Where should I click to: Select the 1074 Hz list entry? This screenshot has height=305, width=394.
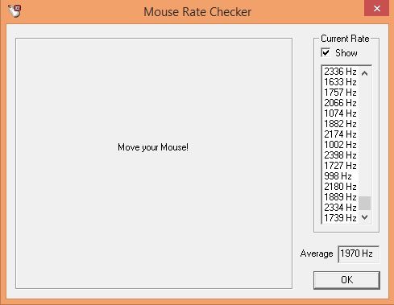click(x=340, y=113)
